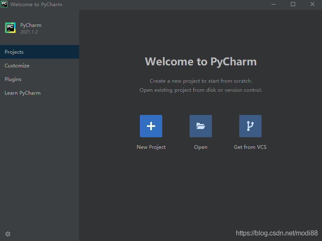322x241 pixels.
Task: Select the Projects tab in the sidebar
Action: click(x=14, y=52)
